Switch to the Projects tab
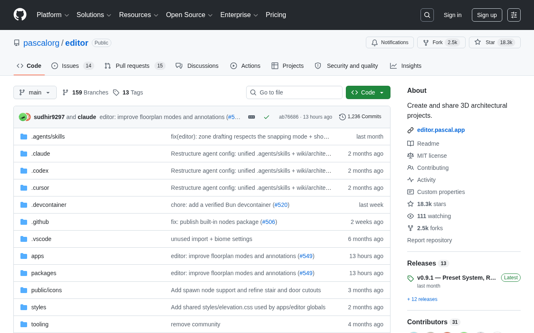This screenshot has width=534, height=333. tap(287, 66)
